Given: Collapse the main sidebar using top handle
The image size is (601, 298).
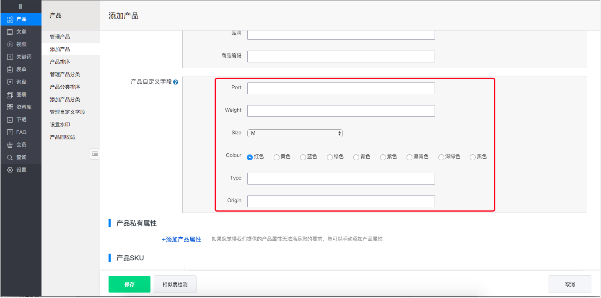Looking at the screenshot, I should click(x=21, y=6).
